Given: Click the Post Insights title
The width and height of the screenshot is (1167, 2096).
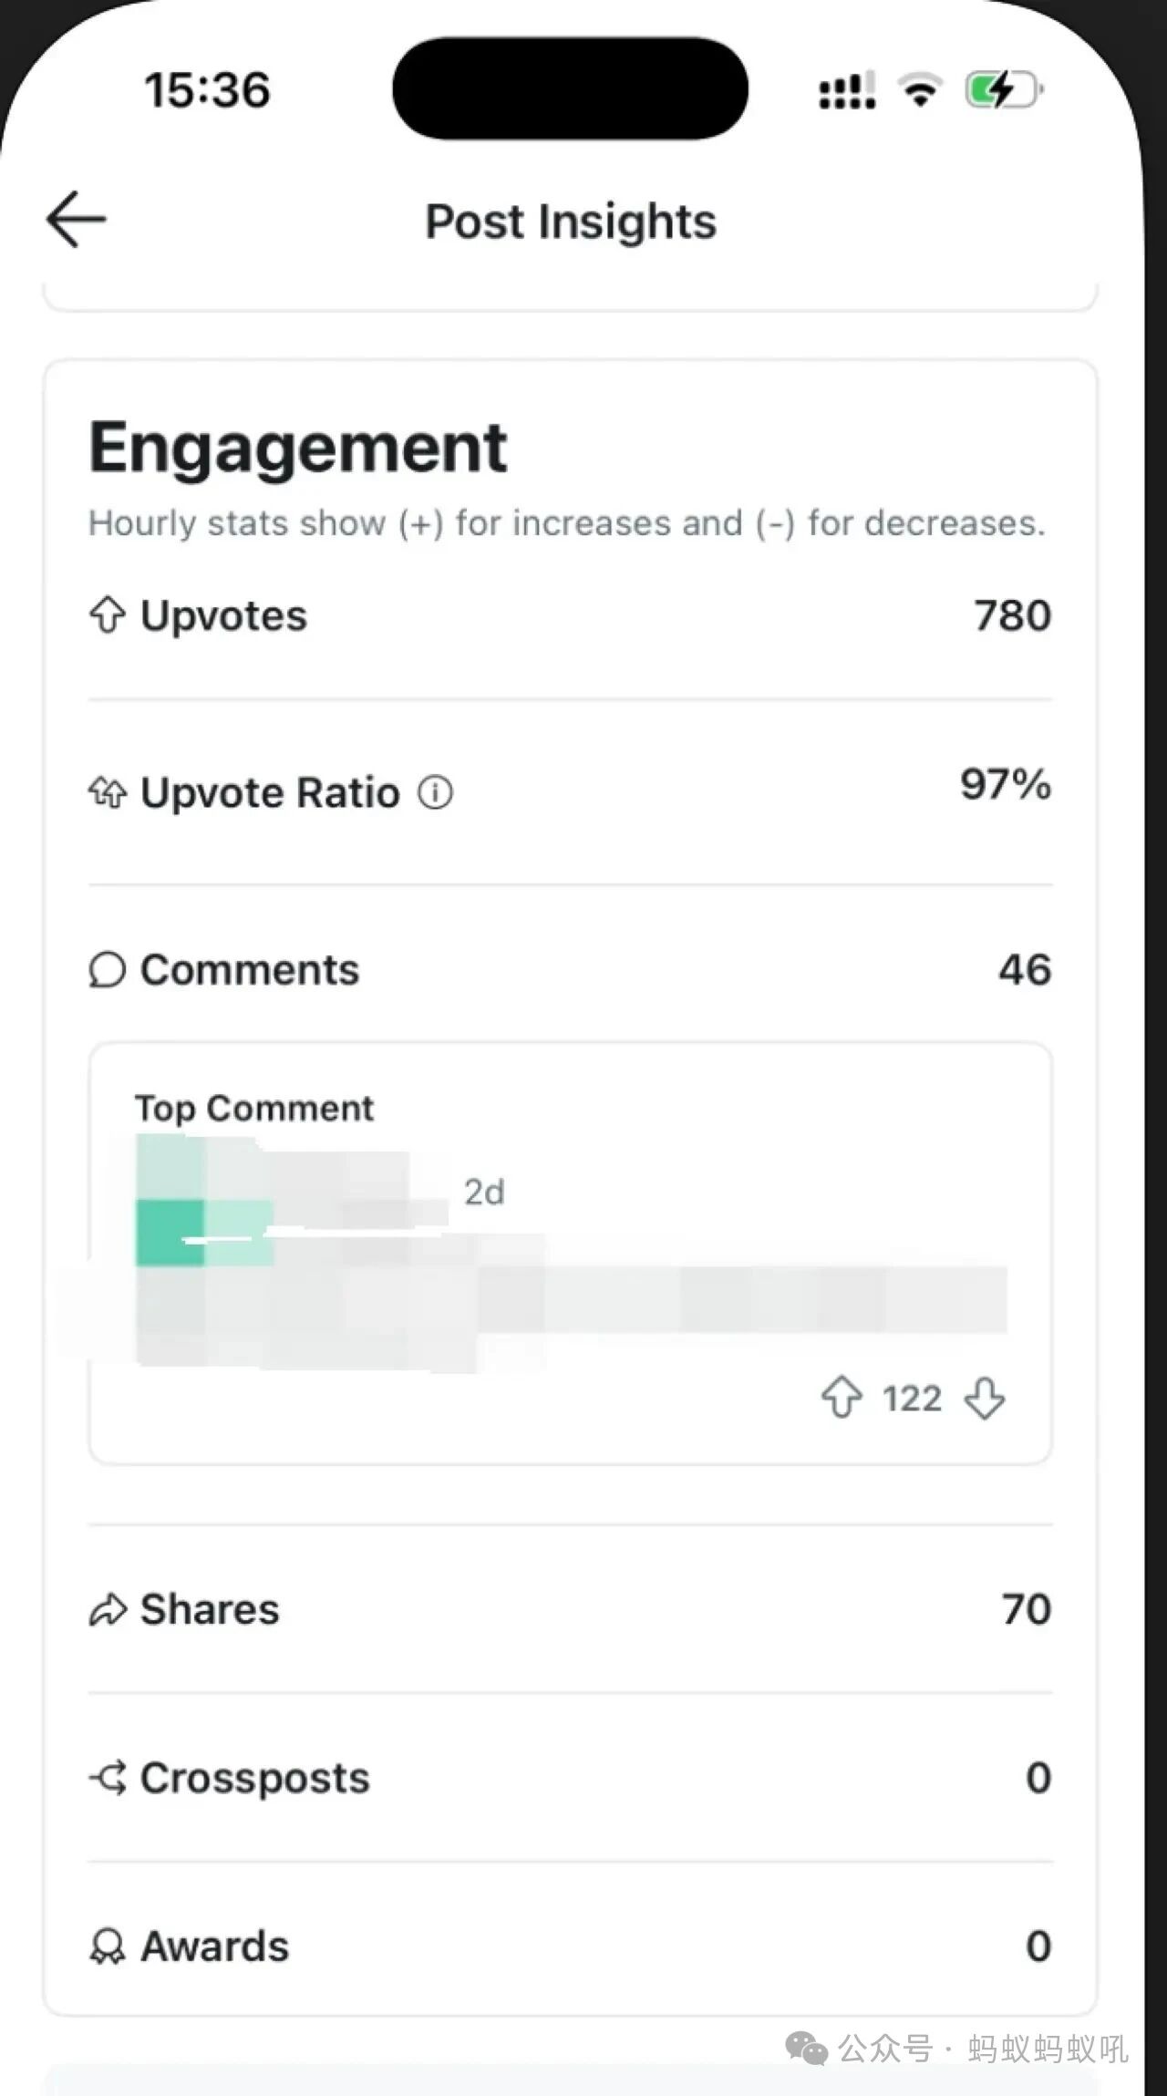Looking at the screenshot, I should pos(571,222).
